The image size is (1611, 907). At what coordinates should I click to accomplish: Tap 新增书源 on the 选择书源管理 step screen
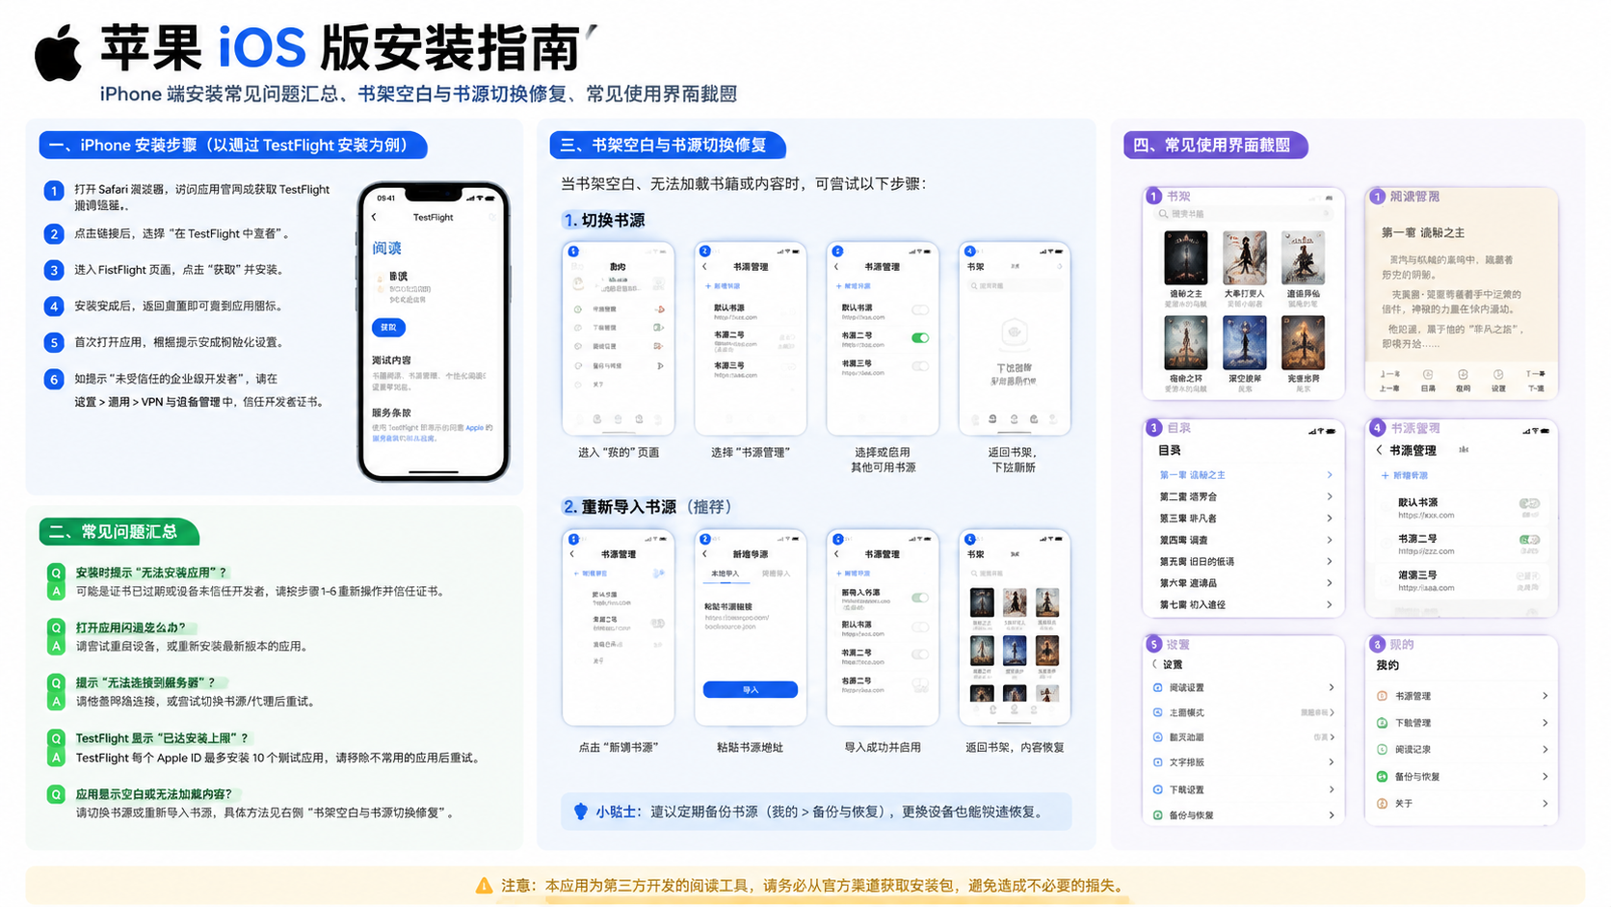click(x=723, y=286)
